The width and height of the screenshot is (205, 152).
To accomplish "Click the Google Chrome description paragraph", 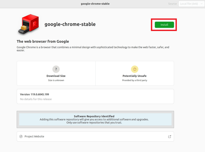I will pyautogui.click(x=93, y=49).
